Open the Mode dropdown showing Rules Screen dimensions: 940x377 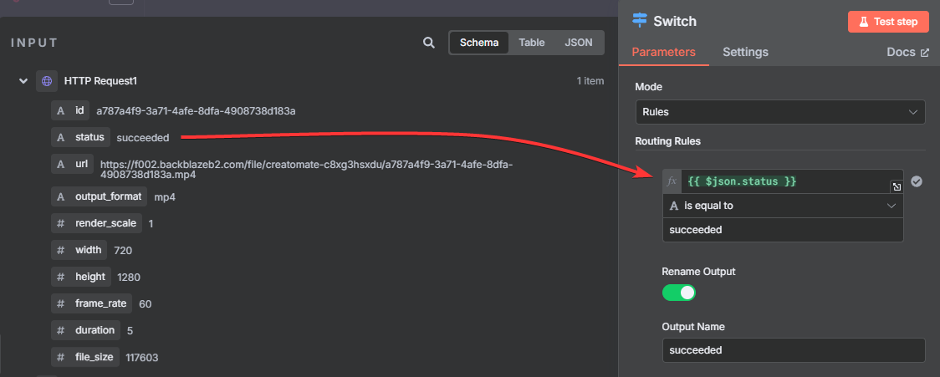point(779,112)
